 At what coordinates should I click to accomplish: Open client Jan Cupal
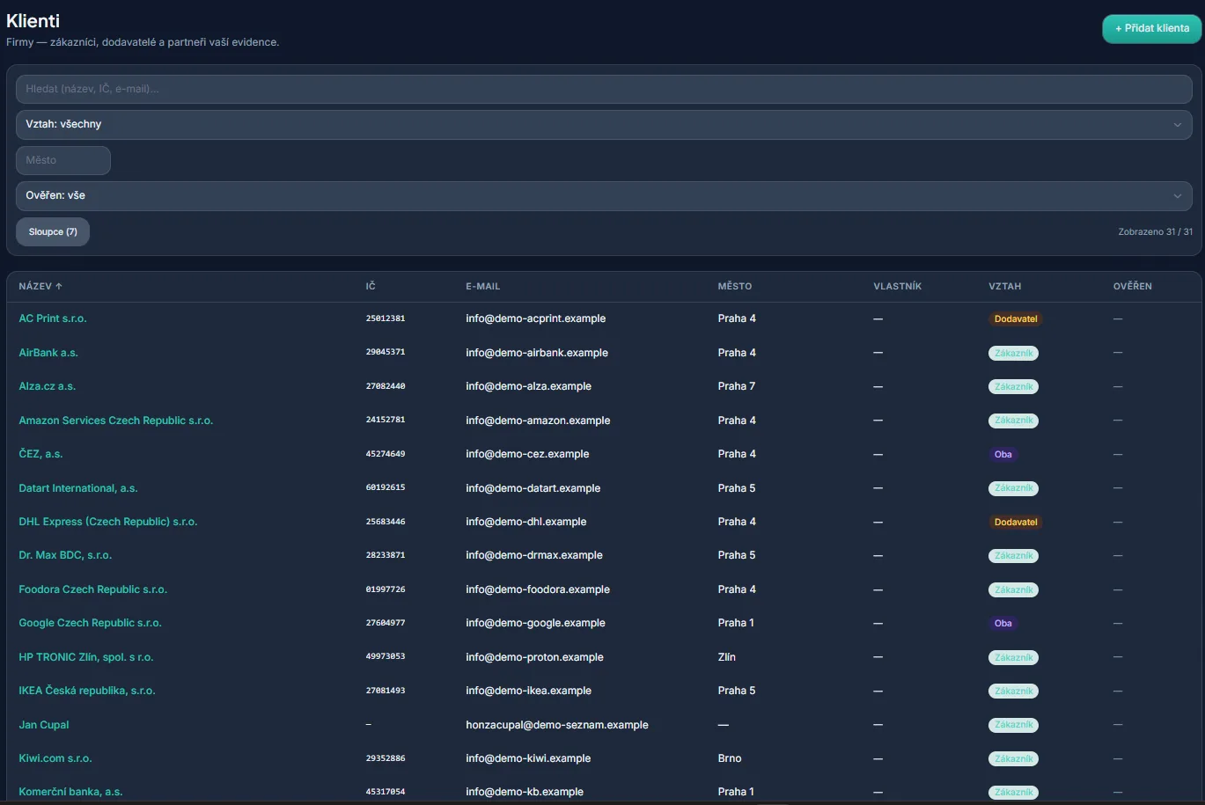click(44, 725)
